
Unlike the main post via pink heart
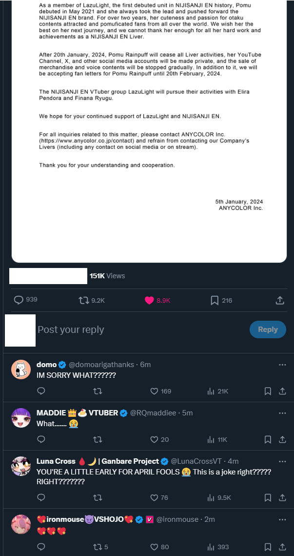150,300
